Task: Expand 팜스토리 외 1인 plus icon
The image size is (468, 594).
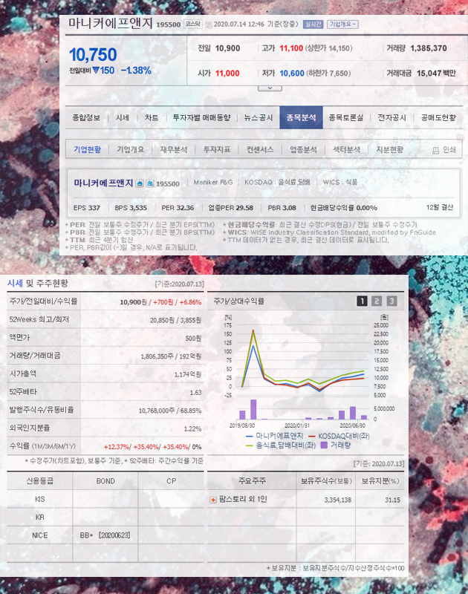Action: tap(213, 500)
